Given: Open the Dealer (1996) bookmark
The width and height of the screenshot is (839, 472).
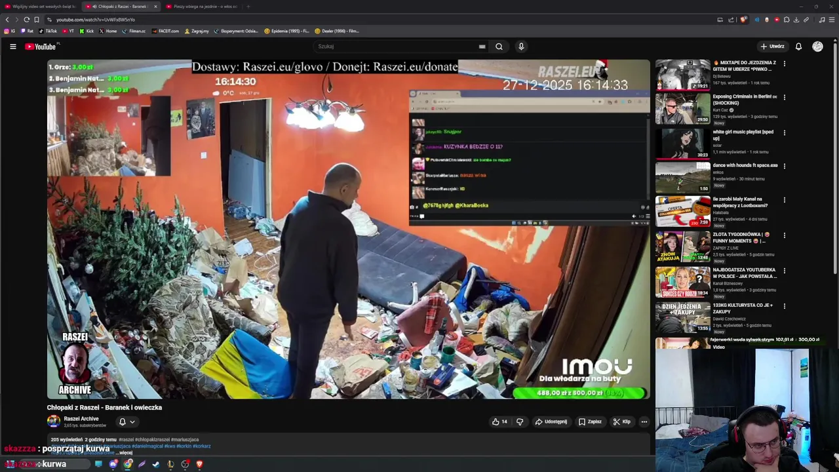Looking at the screenshot, I should click(x=337, y=31).
